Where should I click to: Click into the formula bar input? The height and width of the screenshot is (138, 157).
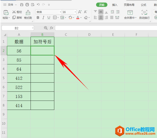[106, 28]
